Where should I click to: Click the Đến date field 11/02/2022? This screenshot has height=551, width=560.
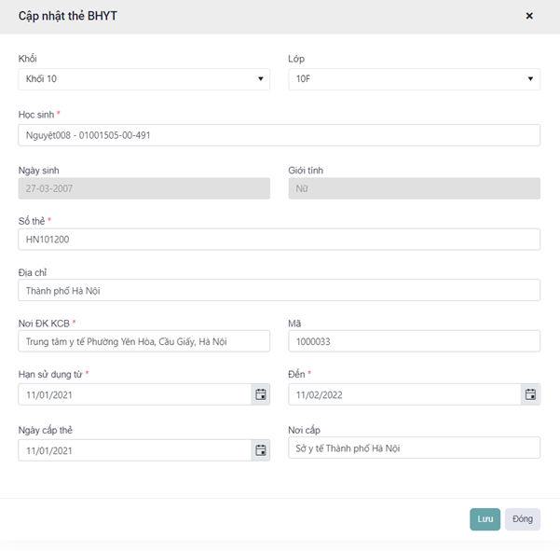tap(404, 394)
